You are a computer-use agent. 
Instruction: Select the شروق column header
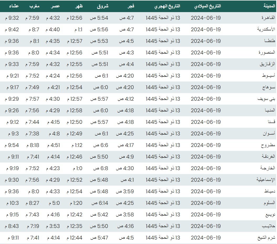tap(103, 6)
